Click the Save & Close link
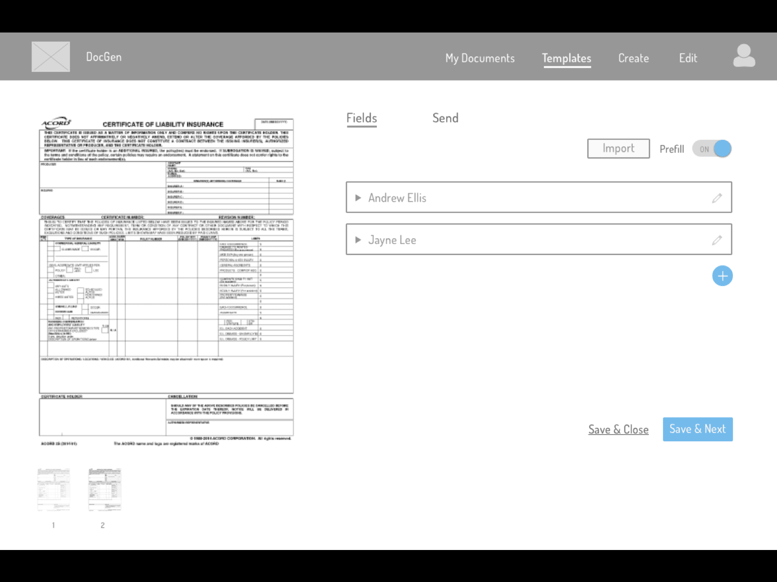Viewport: 777px width, 582px height. click(x=619, y=430)
